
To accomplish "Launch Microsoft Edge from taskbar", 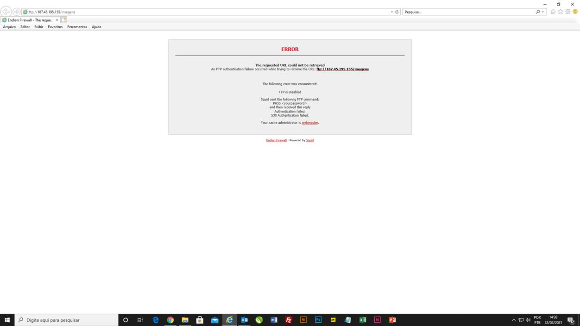I will 156,320.
